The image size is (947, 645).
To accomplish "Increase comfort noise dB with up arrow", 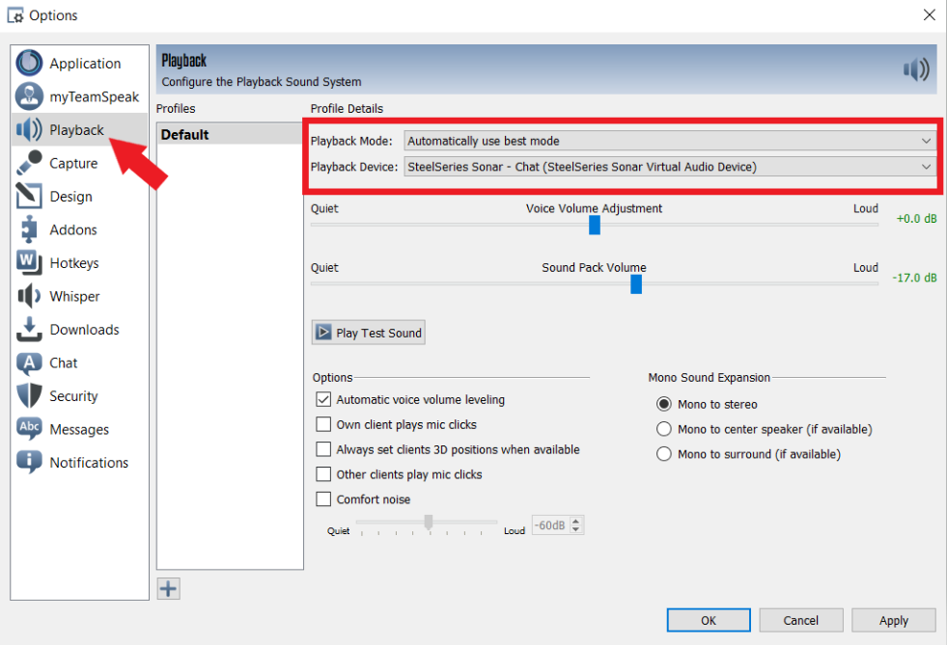I will [x=576, y=521].
